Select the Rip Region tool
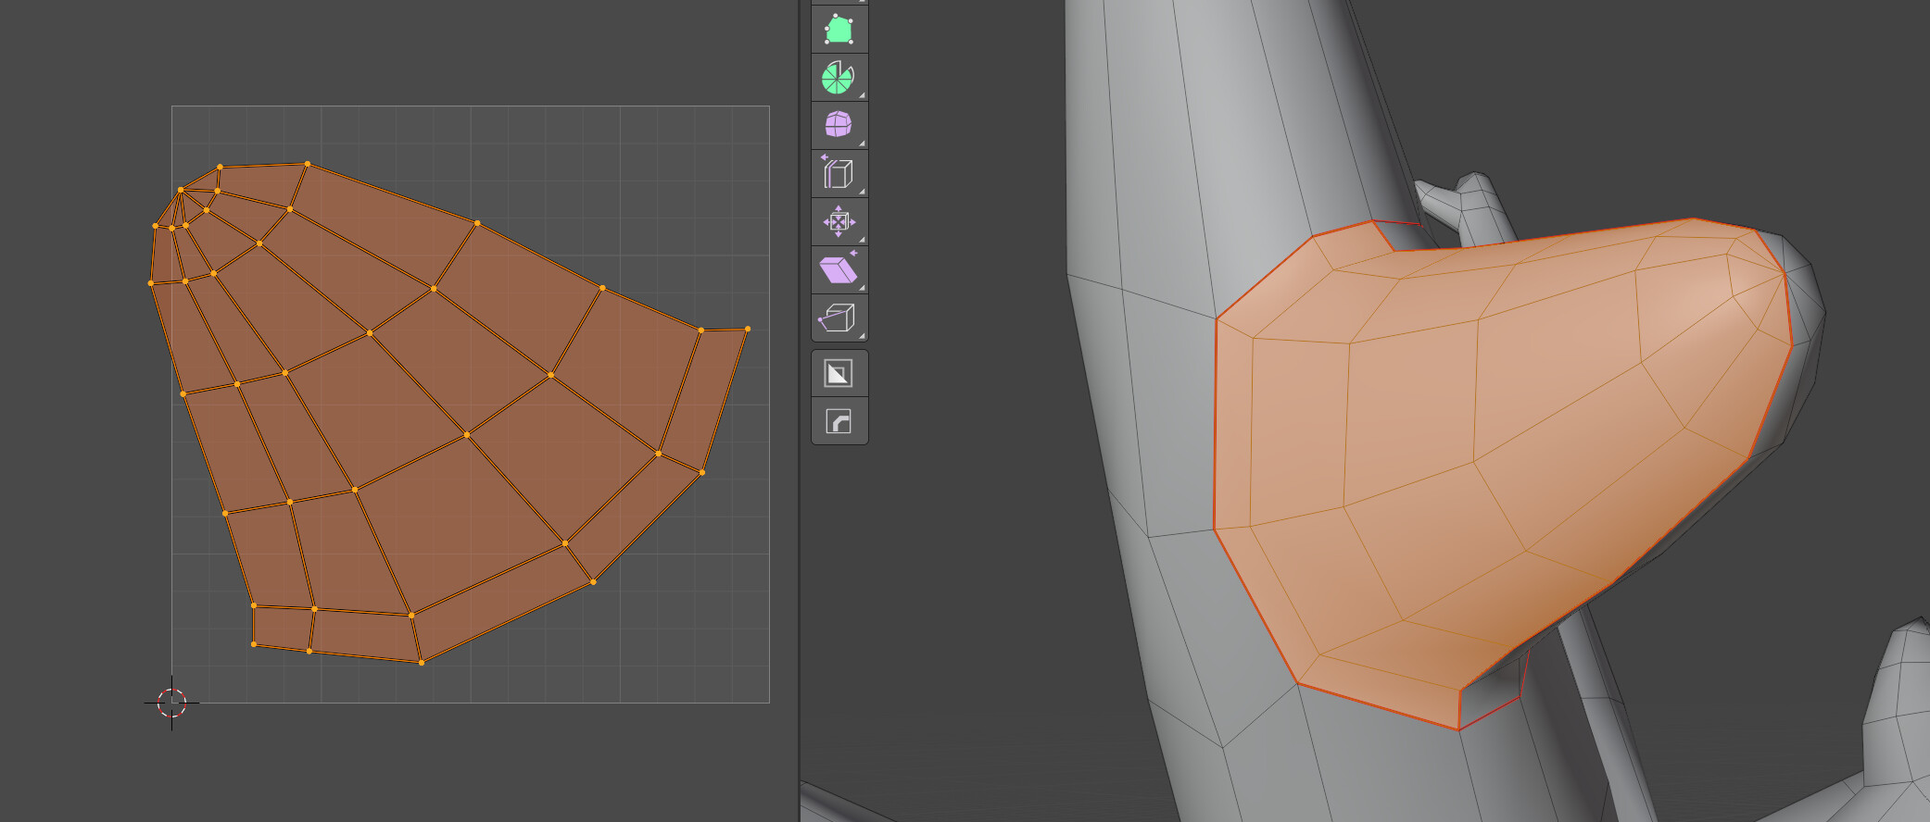This screenshot has width=1930, height=822. 839,318
